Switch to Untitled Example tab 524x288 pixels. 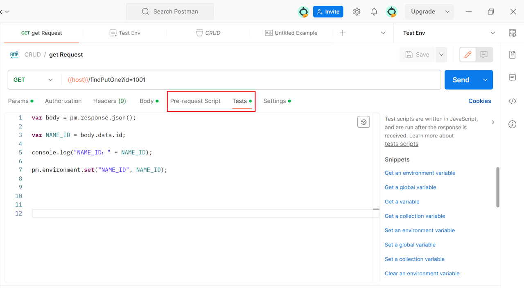pyautogui.click(x=291, y=33)
